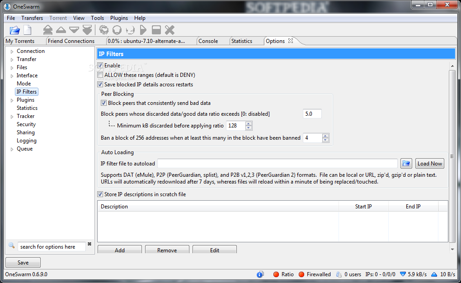Click the Remove button

pos(167,250)
